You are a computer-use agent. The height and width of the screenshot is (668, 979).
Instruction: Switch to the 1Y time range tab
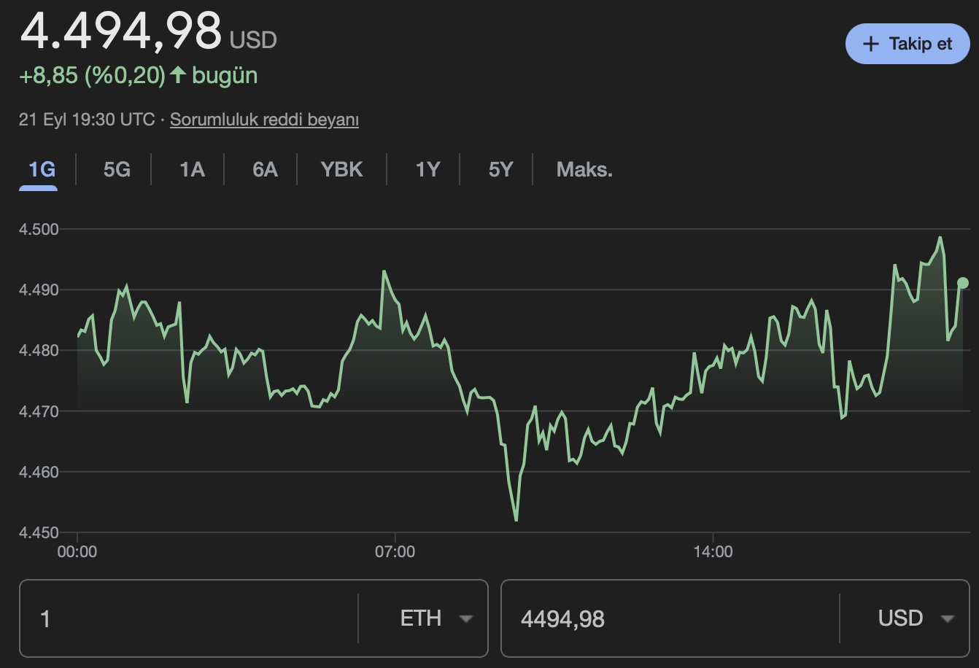427,169
